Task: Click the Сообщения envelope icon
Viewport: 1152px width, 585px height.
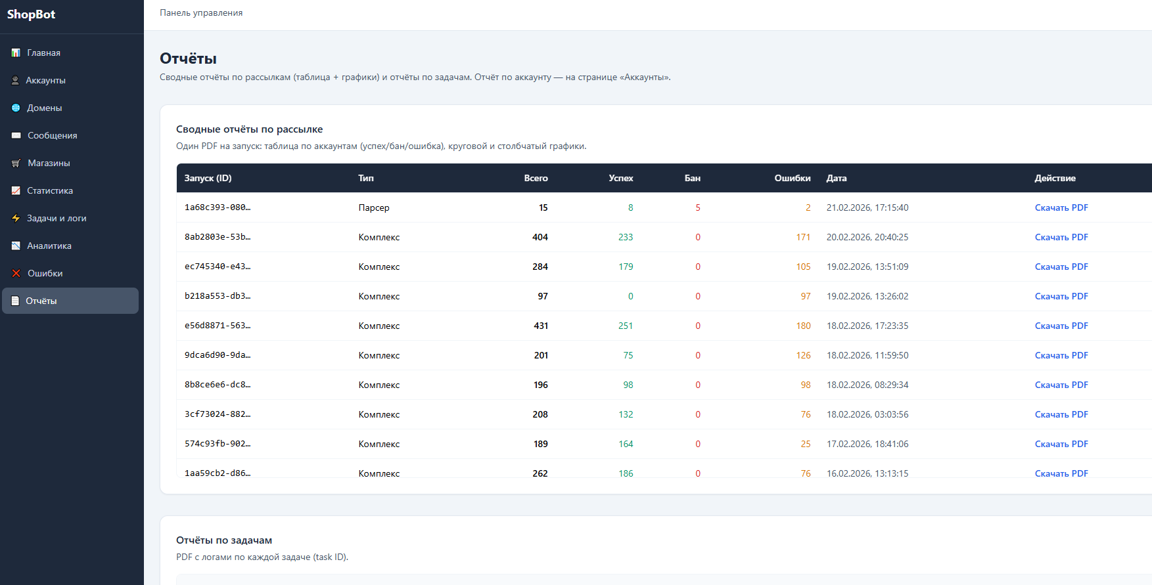Action: [x=16, y=135]
